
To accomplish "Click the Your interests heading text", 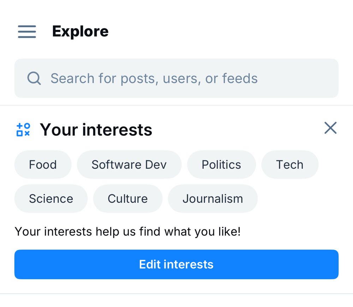I will (96, 130).
